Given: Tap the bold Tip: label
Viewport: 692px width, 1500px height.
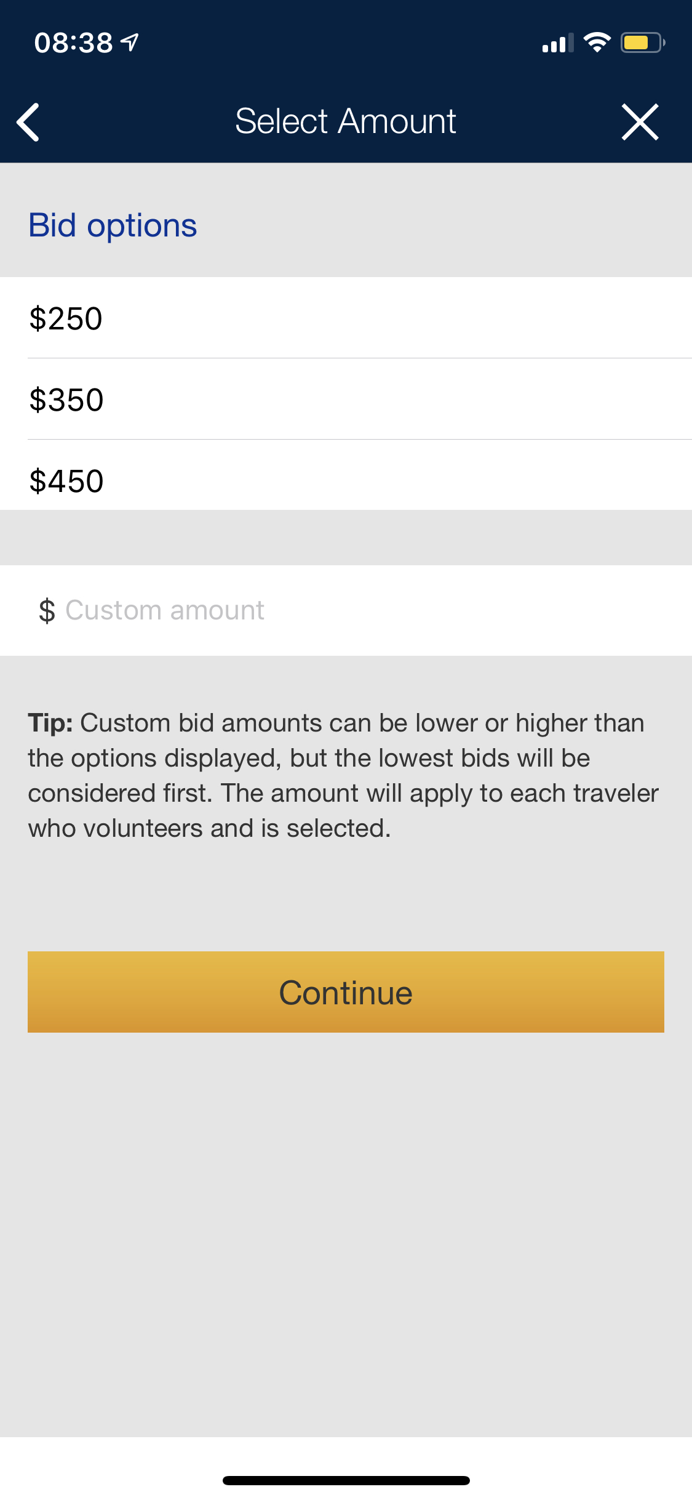Looking at the screenshot, I should pyautogui.click(x=50, y=724).
